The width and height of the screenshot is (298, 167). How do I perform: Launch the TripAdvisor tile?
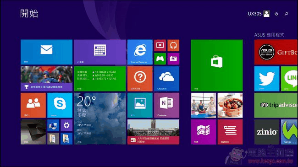(276, 105)
